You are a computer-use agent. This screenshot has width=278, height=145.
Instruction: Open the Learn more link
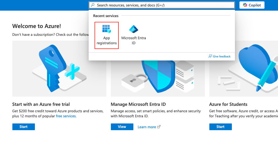pos(147,127)
